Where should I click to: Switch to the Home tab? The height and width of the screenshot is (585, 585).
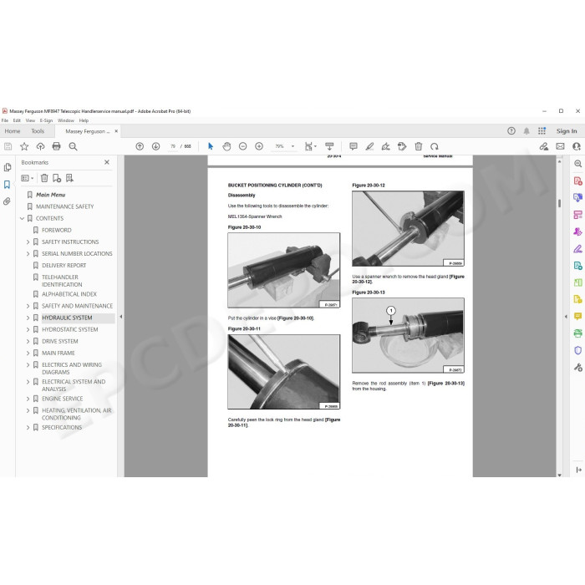pyautogui.click(x=13, y=131)
